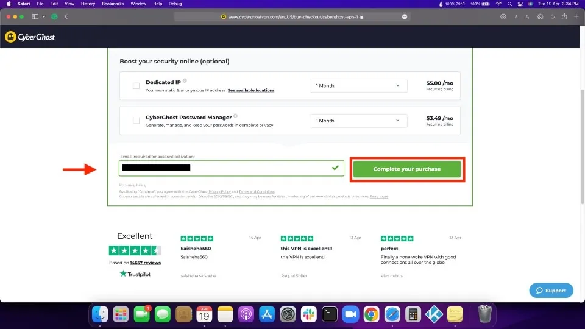585x329 pixels.
Task: Open the Support chat button
Action: point(551,291)
